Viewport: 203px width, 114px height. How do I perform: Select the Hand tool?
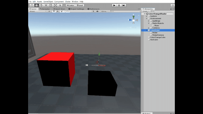pyautogui.click(x=32, y=5)
